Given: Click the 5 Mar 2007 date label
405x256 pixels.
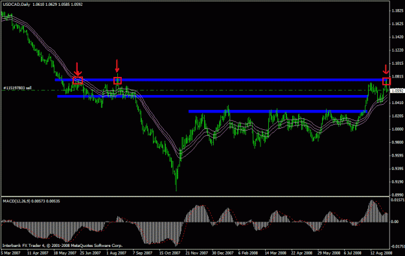Looking at the screenshot, I should pyautogui.click(x=10, y=253).
